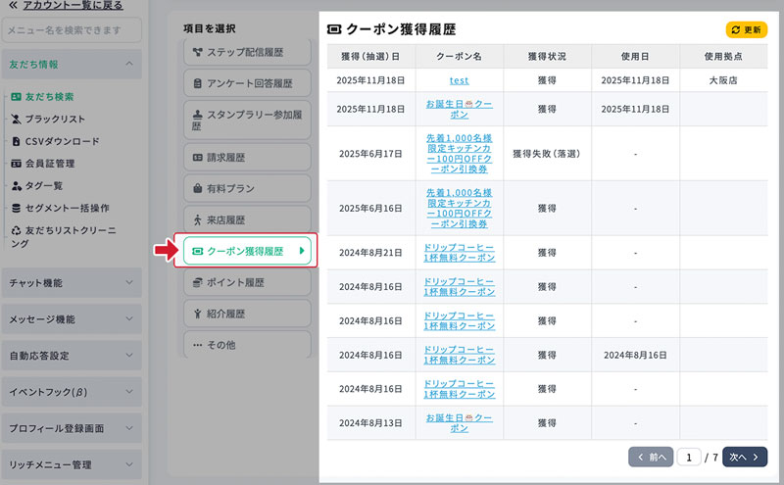Open CSVダウンロード in the sidebar
This screenshot has height=485, width=784.
(61, 141)
